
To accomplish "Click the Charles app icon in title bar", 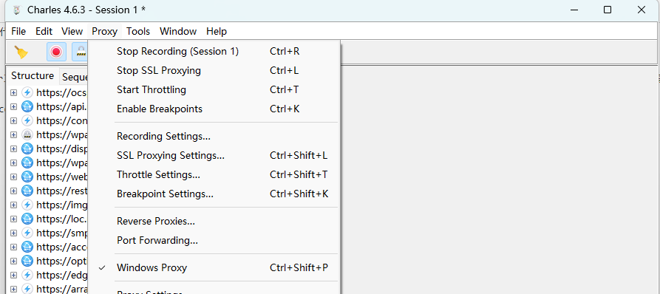I will (17, 10).
